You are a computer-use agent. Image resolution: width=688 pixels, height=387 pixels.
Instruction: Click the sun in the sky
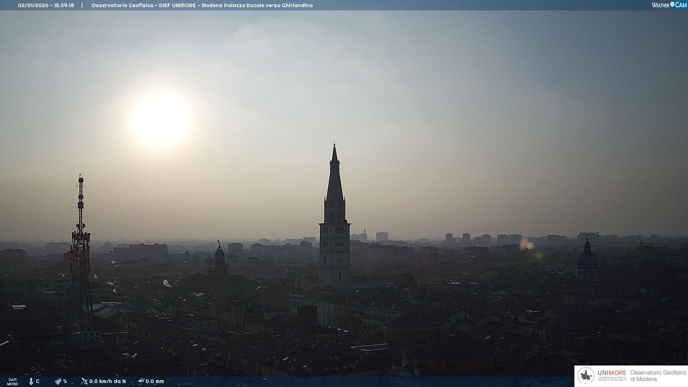[x=161, y=120]
